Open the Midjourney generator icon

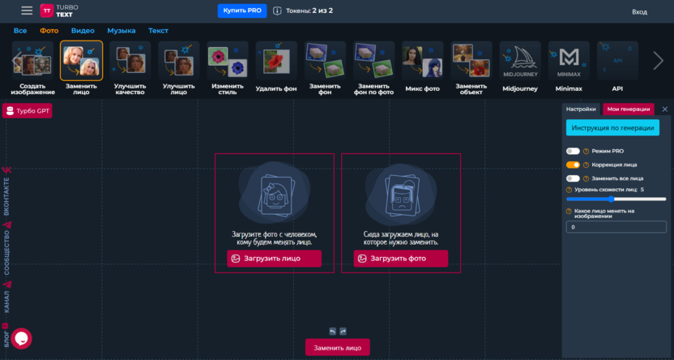520,62
